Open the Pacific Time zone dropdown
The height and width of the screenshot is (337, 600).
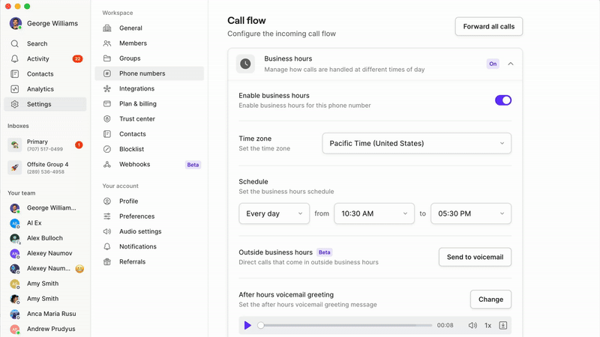tap(417, 143)
